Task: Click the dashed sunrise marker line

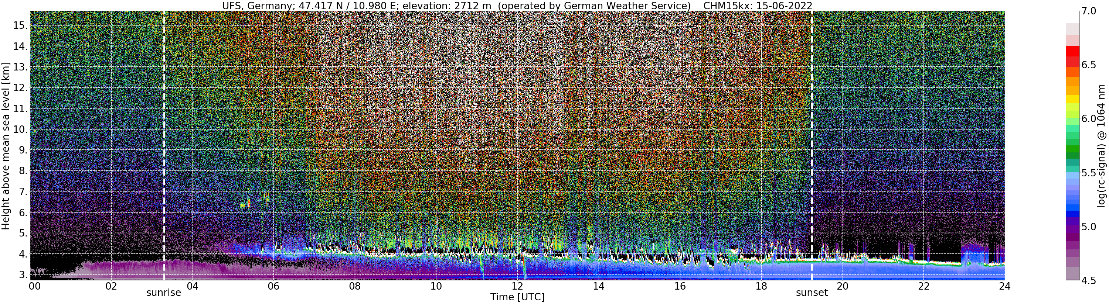Action: pyautogui.click(x=164, y=145)
